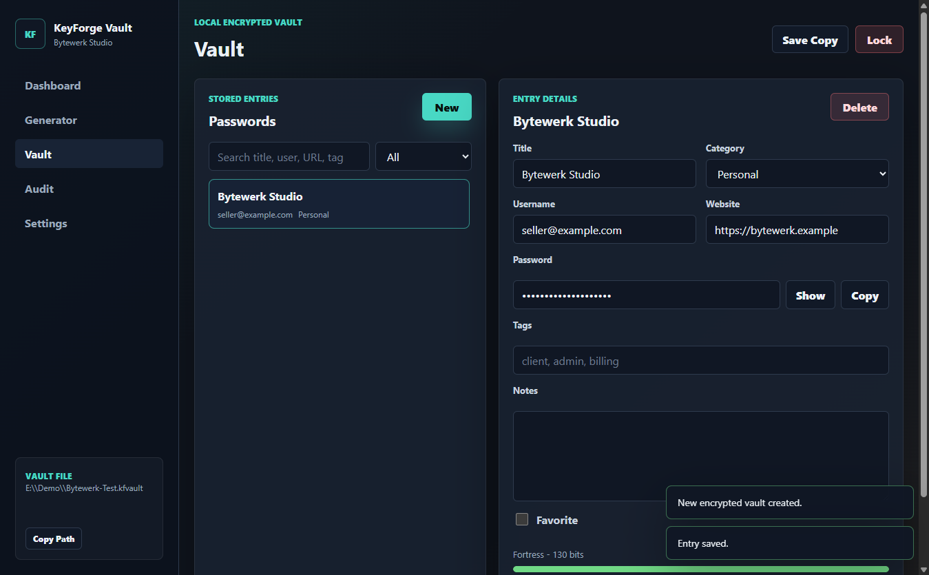Click the Tags input field
Screen dimensions: 929x575
click(701, 361)
